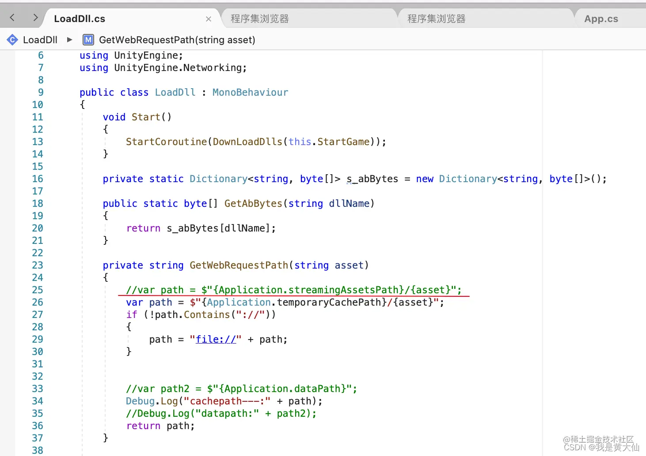Navigate forward with the right arrow
The image size is (646, 456).
[35, 18]
